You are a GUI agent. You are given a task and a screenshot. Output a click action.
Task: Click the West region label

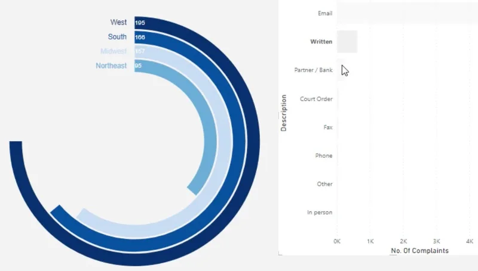(x=118, y=22)
